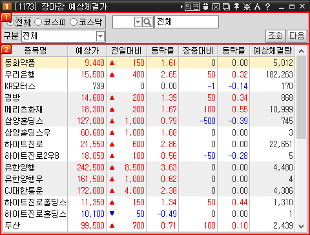This screenshot has width=310, height=235.
Task: Click the pin window icon
Action: coord(236,6)
